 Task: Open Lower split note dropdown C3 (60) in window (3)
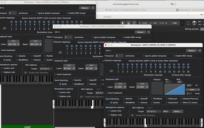tap(120, 87)
